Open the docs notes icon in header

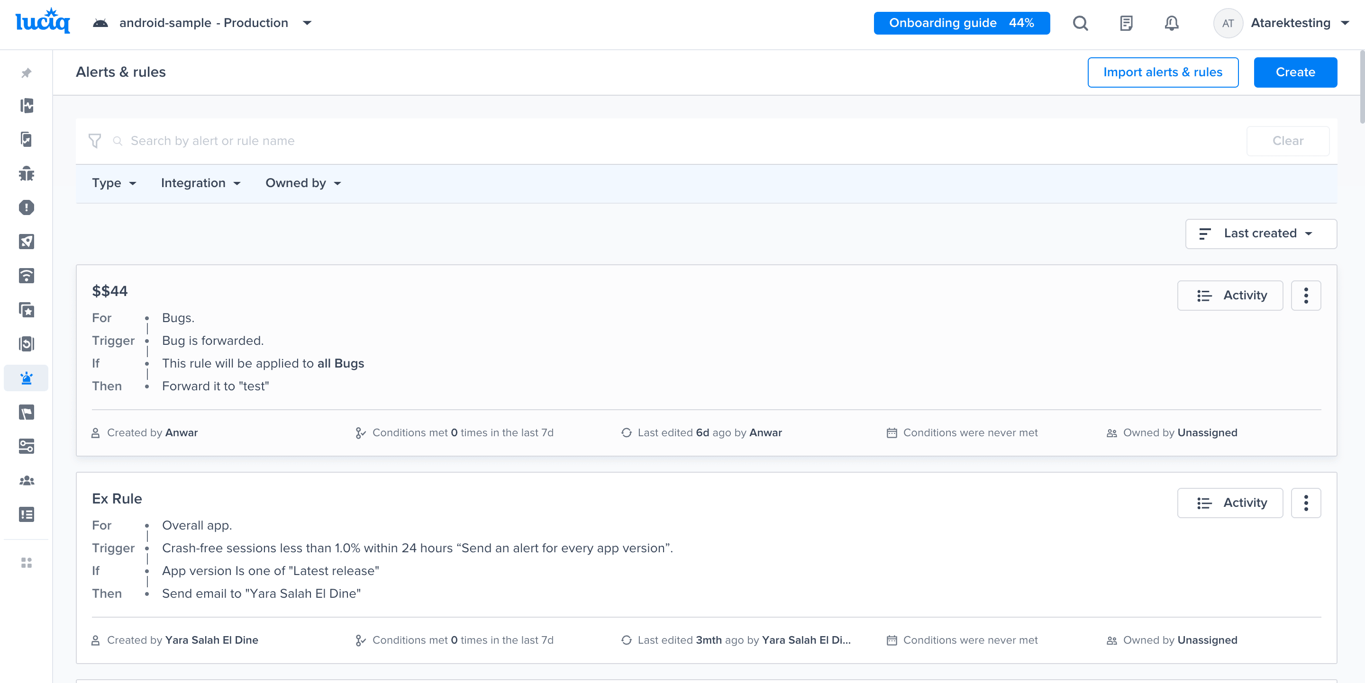coord(1126,23)
